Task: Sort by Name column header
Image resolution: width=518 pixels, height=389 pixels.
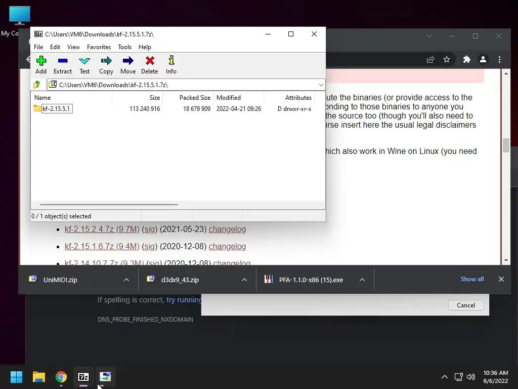Action: pyautogui.click(x=72, y=98)
